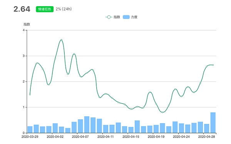Click the 指数 y-axis title

(27, 24)
